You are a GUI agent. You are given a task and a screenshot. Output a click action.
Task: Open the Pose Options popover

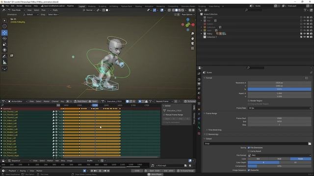[188, 15]
